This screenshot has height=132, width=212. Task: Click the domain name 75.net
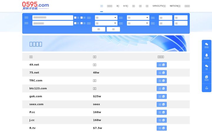pyautogui.click(x=34, y=73)
